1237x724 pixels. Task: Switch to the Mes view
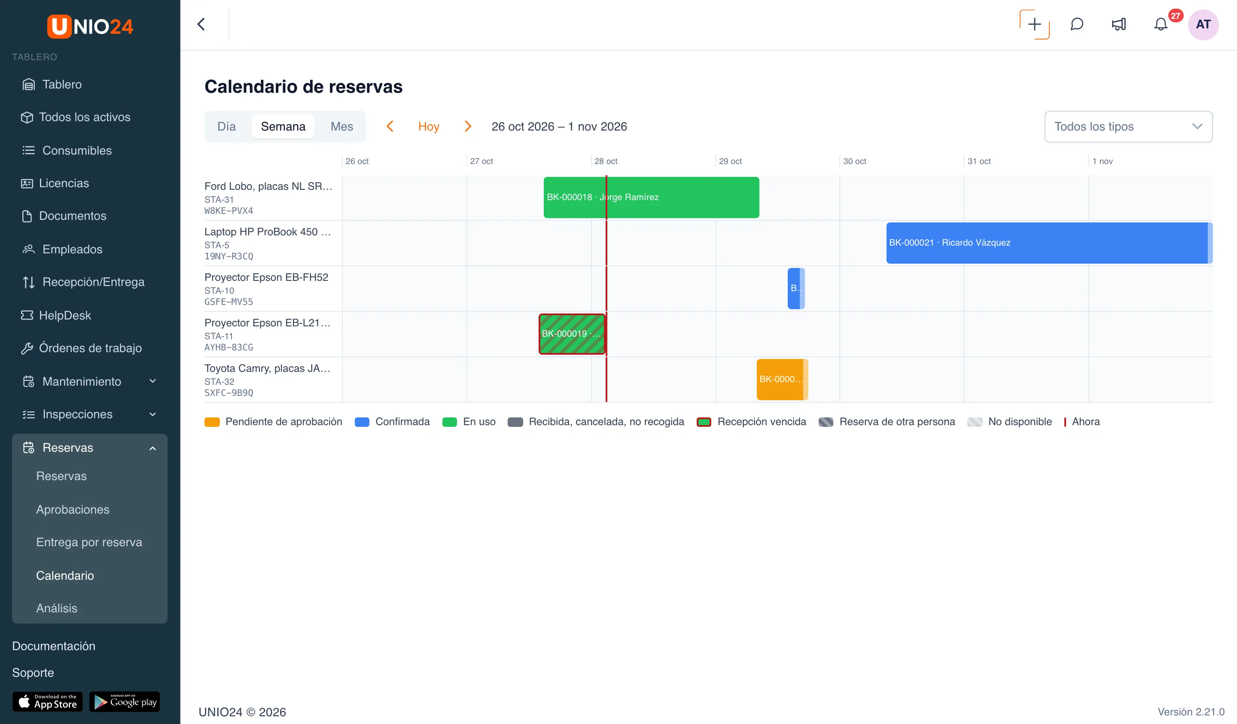click(341, 127)
